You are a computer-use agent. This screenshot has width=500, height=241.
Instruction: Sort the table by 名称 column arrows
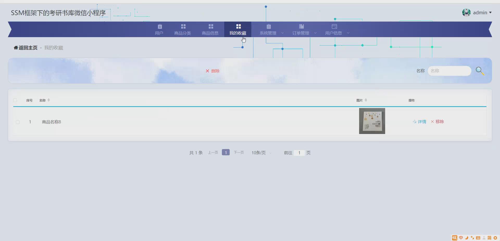(49, 100)
